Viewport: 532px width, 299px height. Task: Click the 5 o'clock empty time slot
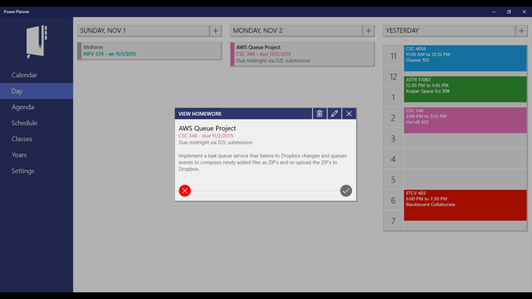[466, 179]
